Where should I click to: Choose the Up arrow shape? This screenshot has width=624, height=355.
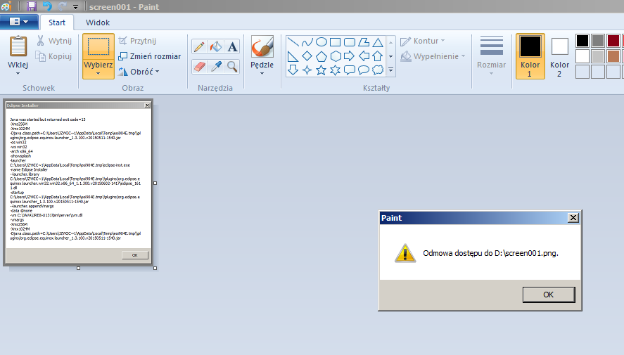[x=378, y=56]
